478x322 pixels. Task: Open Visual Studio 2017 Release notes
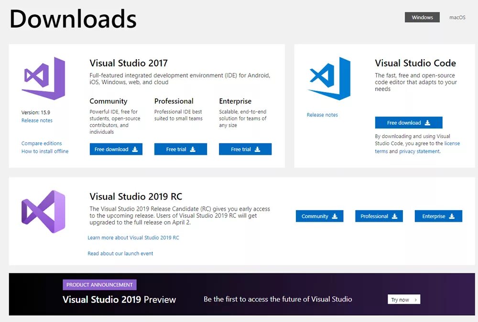point(37,120)
